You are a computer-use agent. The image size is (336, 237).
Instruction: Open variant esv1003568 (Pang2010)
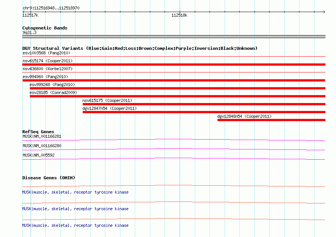(x=46, y=53)
